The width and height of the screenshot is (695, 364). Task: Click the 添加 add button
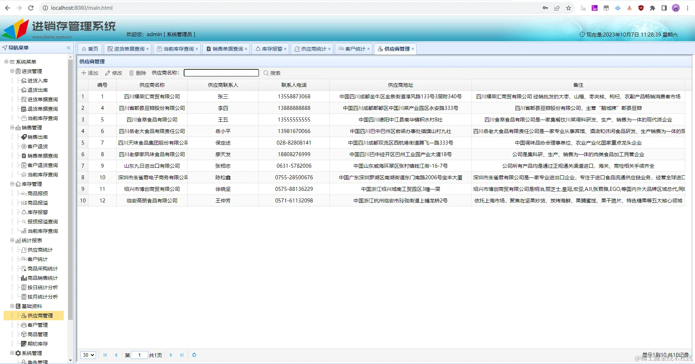[x=90, y=73]
